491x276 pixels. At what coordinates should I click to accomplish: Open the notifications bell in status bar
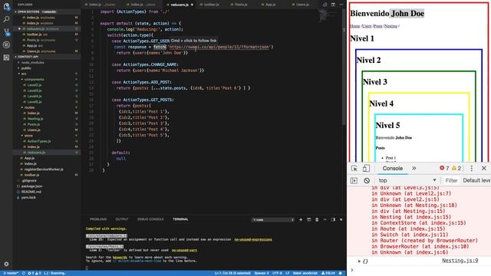pyautogui.click(x=341, y=273)
